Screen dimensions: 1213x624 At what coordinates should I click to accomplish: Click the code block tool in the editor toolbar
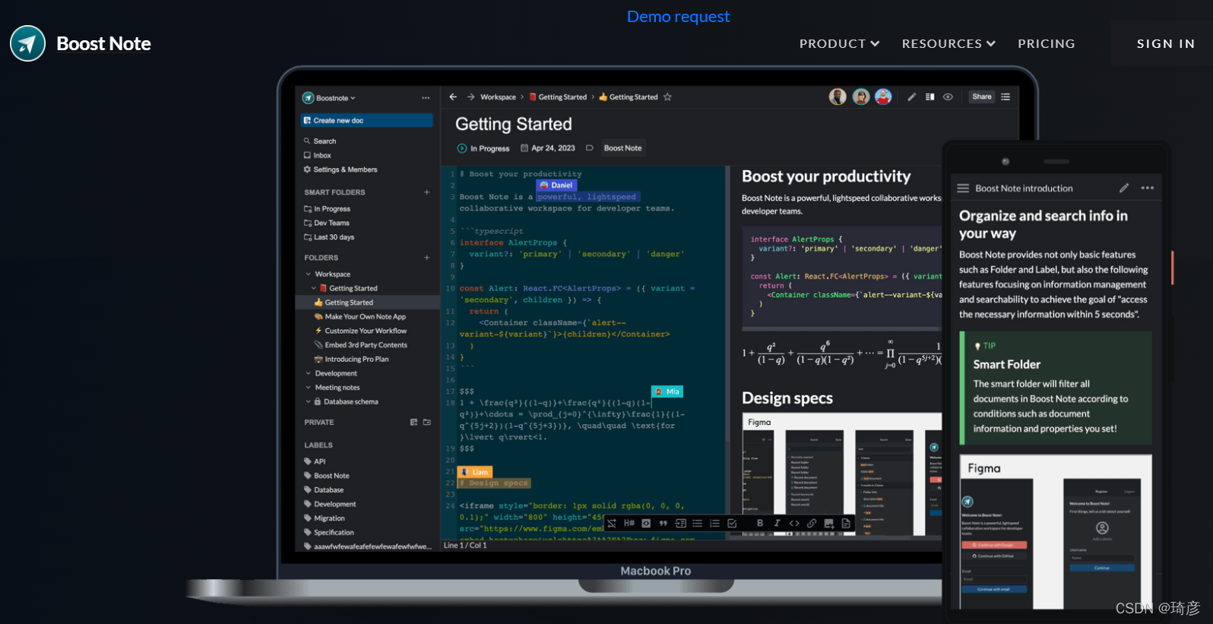click(x=646, y=523)
